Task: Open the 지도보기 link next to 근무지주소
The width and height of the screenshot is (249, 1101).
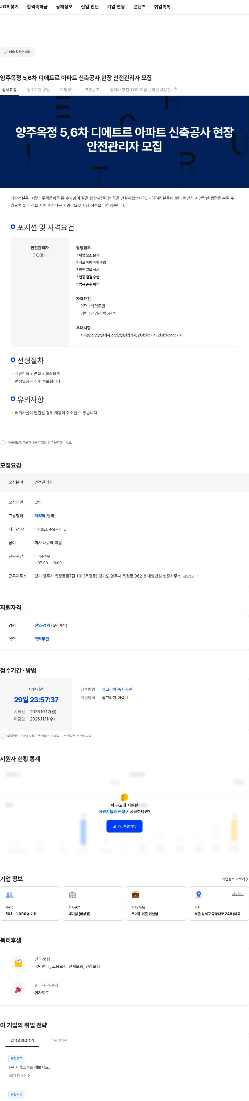Action: (x=189, y=576)
